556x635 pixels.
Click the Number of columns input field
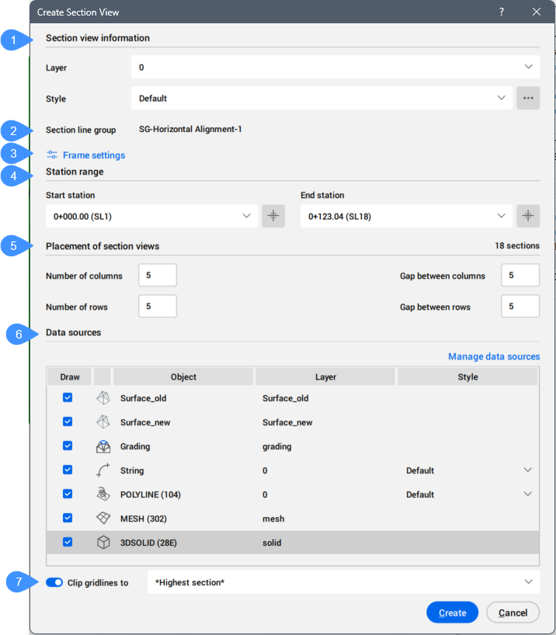click(x=158, y=276)
